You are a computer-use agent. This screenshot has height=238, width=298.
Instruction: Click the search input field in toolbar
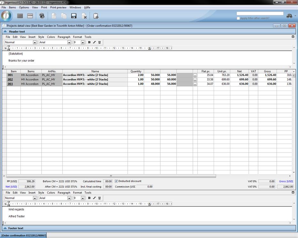[260, 14]
